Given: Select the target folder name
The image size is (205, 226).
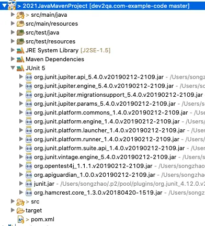Looking at the screenshot, I should (x=33, y=211).
